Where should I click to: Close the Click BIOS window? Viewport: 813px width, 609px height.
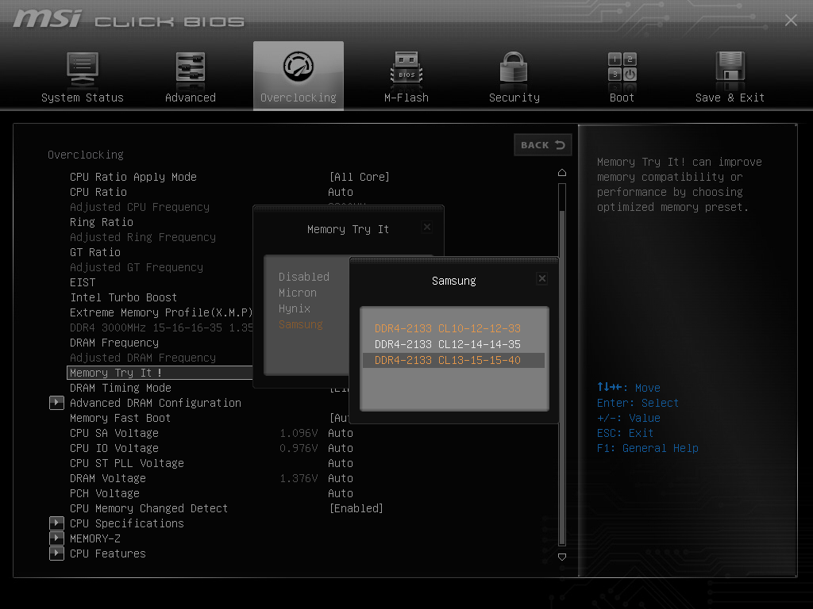coord(791,20)
